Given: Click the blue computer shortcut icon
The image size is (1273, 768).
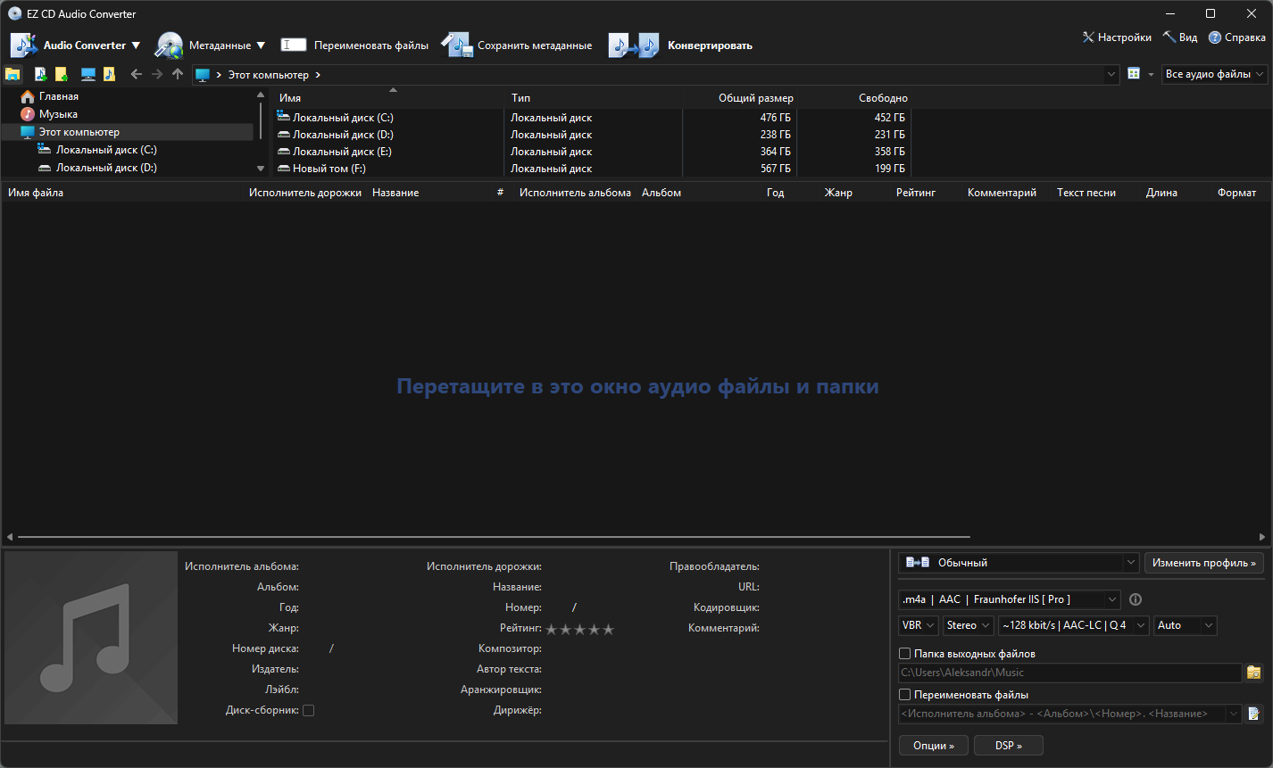Looking at the screenshot, I should [88, 74].
